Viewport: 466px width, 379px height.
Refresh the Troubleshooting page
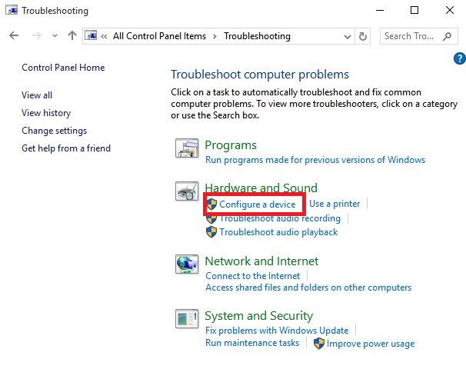click(x=363, y=37)
